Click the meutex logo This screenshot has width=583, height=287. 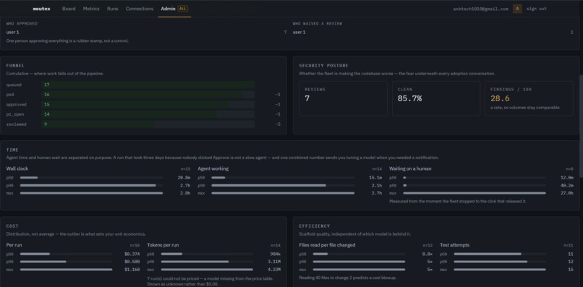coord(41,9)
